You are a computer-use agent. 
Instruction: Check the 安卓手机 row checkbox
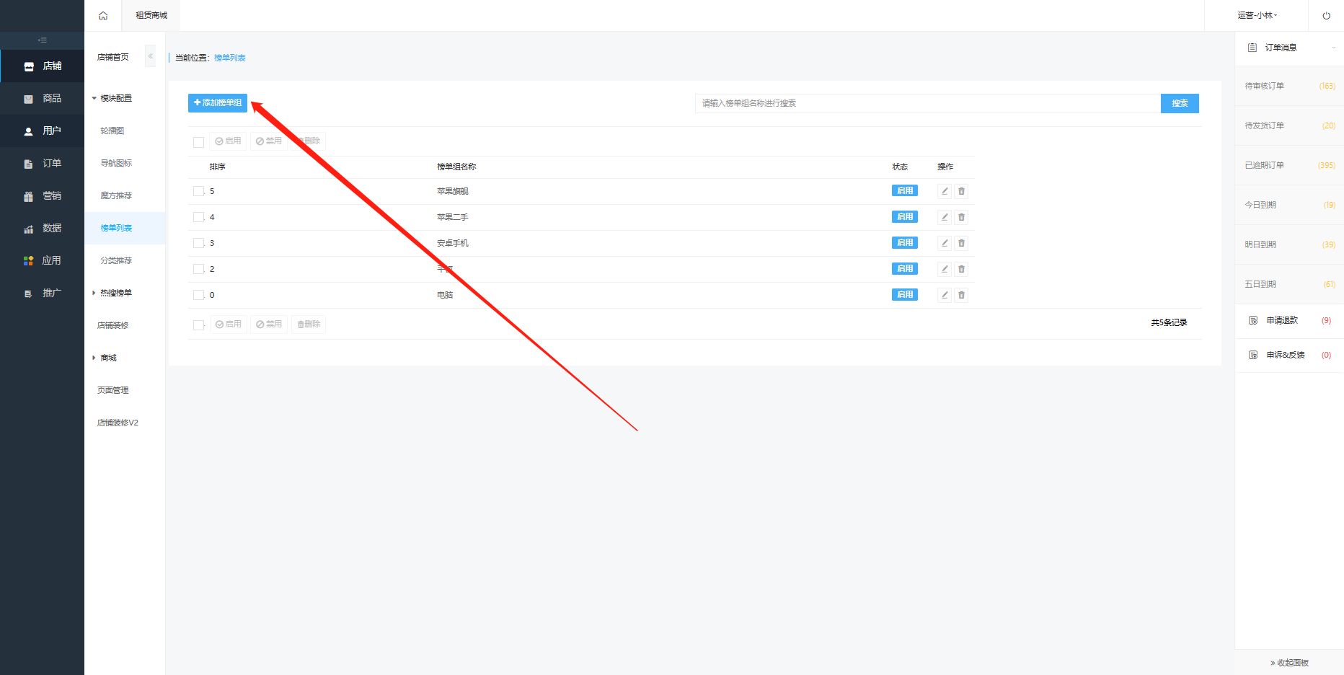(198, 243)
